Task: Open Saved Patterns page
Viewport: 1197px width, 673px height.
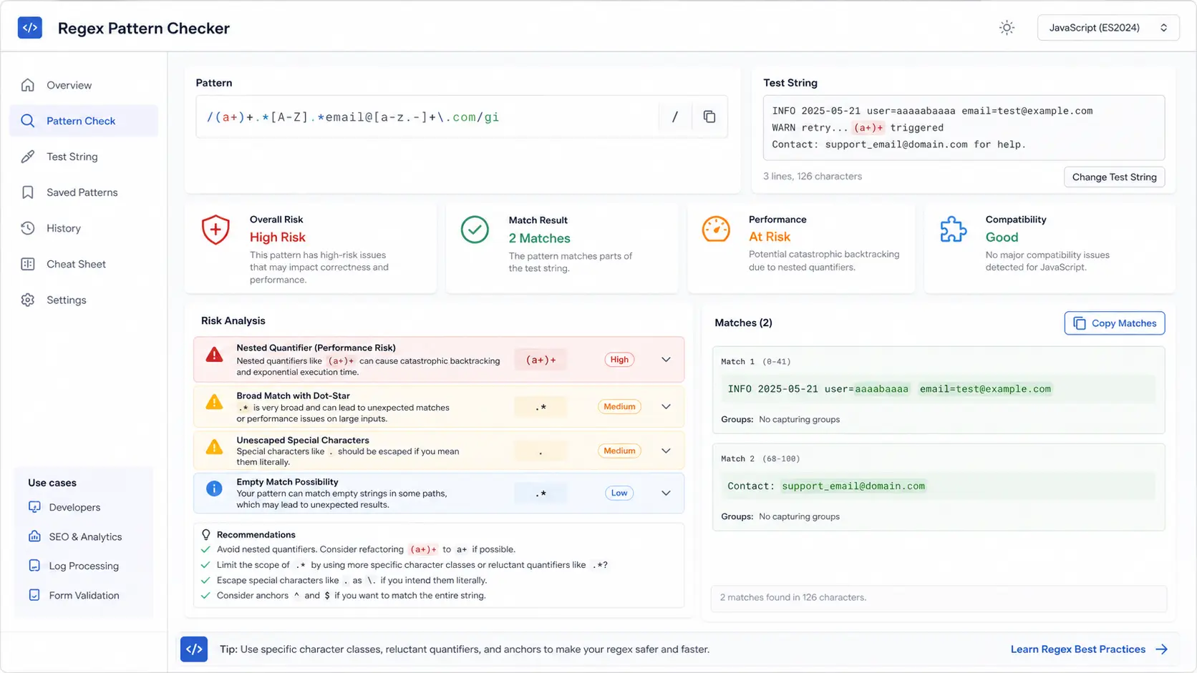Action: 84,192
